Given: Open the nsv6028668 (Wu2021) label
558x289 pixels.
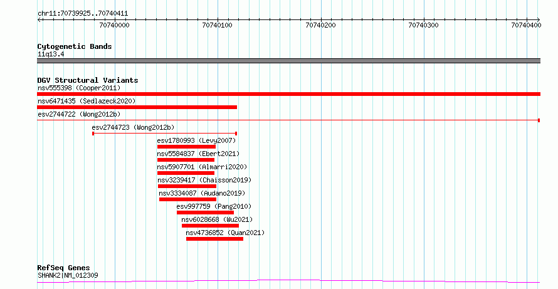Looking at the screenshot, I should coord(217,219).
